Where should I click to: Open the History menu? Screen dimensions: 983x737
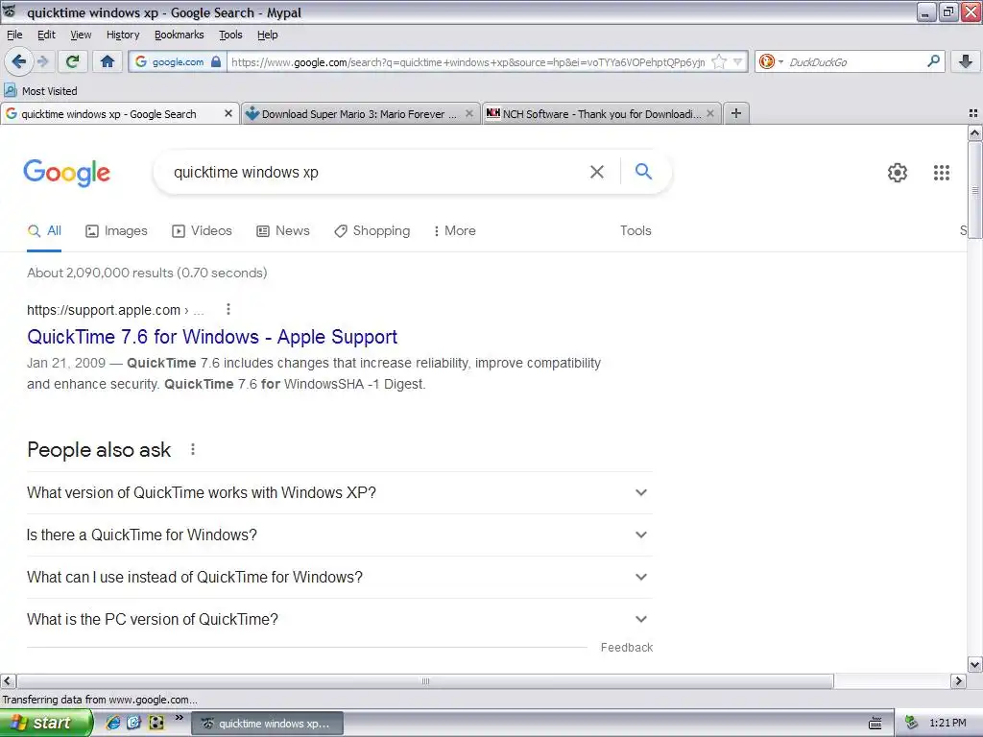(122, 35)
